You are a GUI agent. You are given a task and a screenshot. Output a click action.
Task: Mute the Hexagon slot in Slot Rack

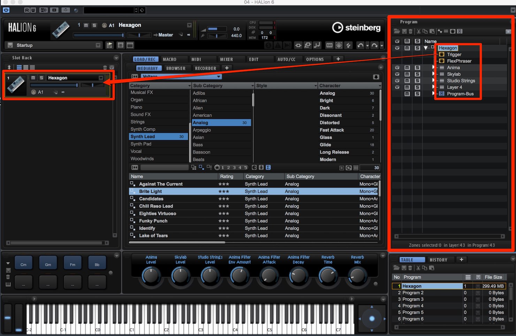click(33, 78)
